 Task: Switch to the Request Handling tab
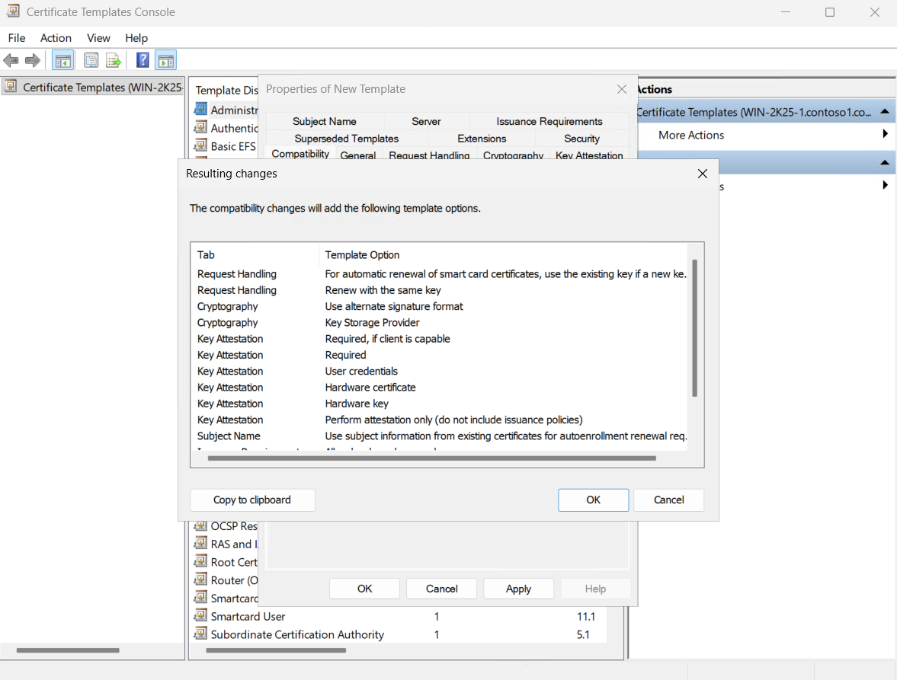(x=429, y=155)
